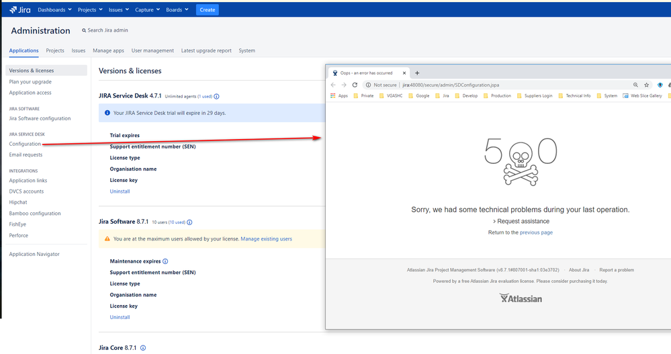This screenshot has height=354, width=671.
Task: Click the browser back arrow
Action: pos(333,85)
